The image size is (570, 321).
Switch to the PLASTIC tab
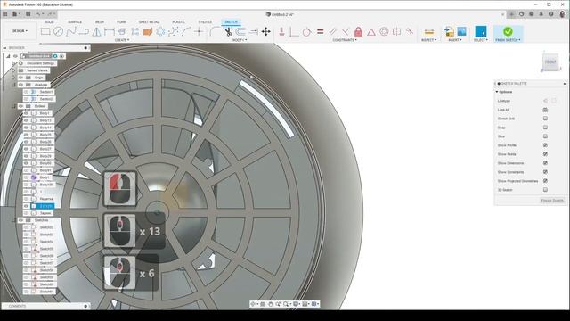click(x=178, y=21)
